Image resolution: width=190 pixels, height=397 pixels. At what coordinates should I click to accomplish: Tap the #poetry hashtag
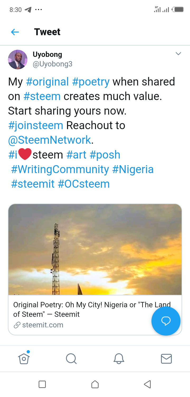point(91,82)
